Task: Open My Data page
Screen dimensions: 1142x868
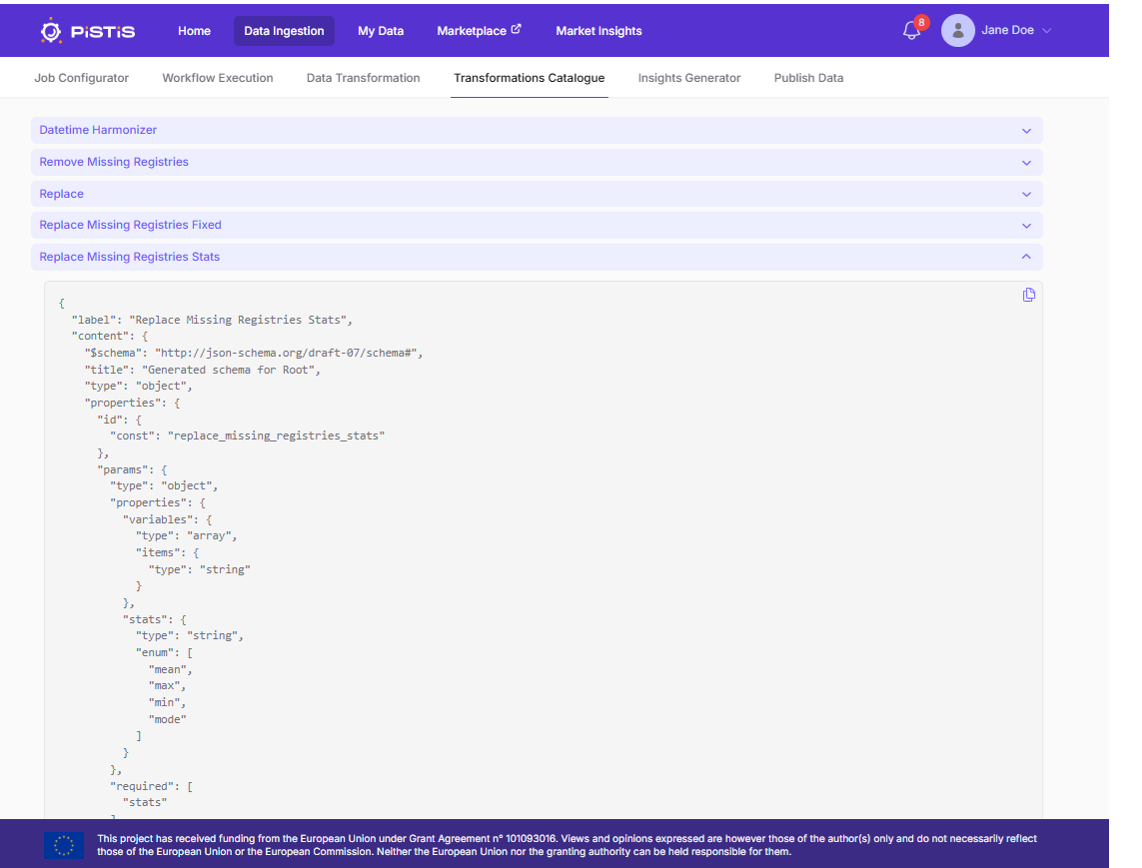Action: [381, 31]
